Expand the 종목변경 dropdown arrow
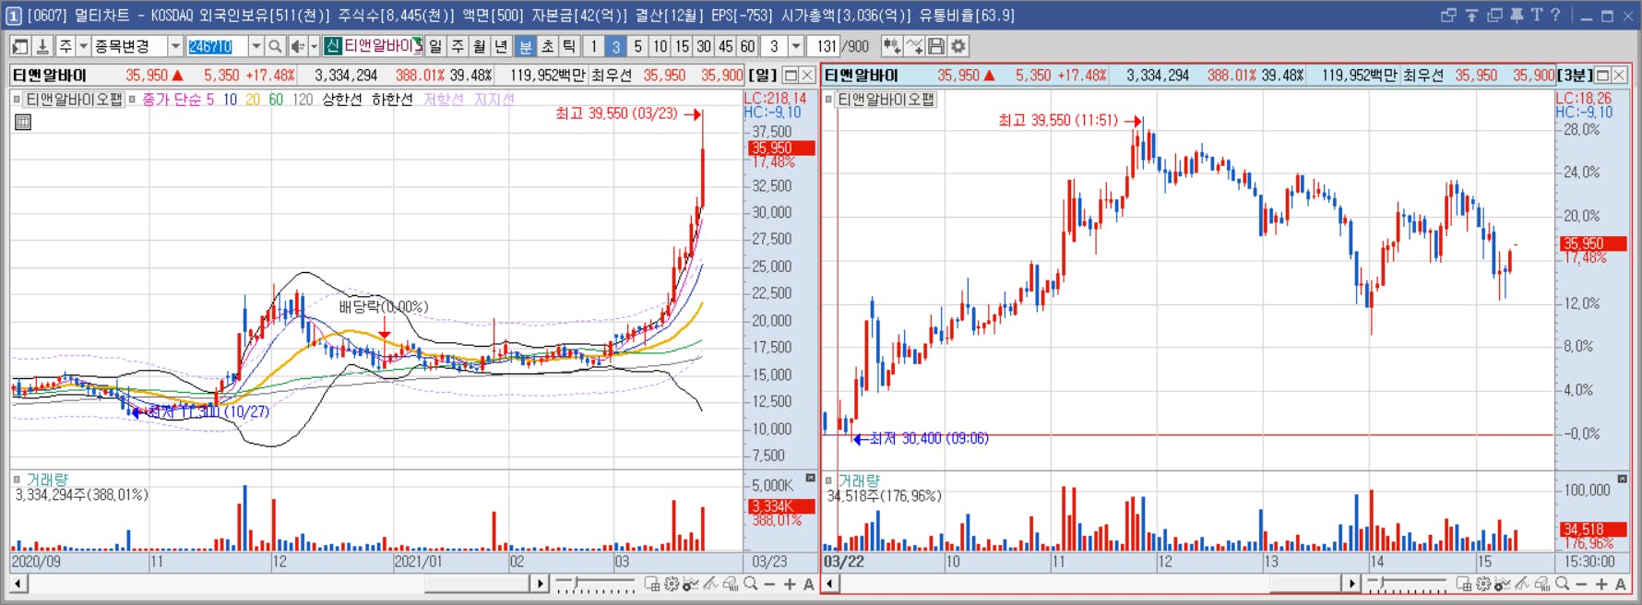The image size is (1642, 605). click(x=175, y=46)
